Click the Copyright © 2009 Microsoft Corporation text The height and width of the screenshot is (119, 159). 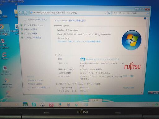(84, 34)
